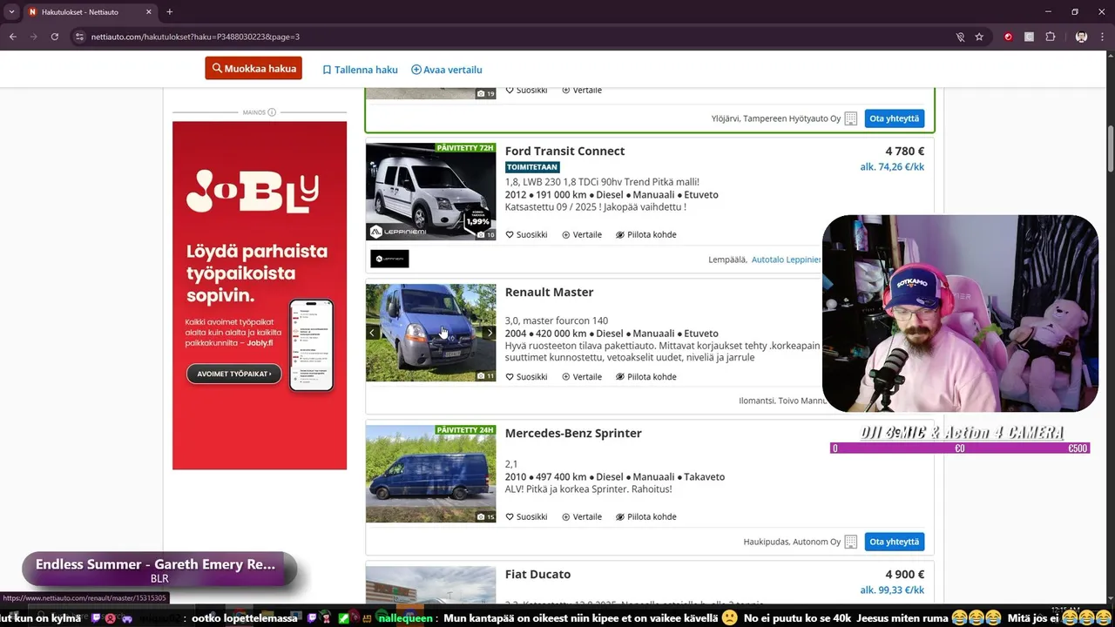
Task: Favorite the Mercedes-Benz Sprinter with Suosikki
Action: tap(526, 516)
